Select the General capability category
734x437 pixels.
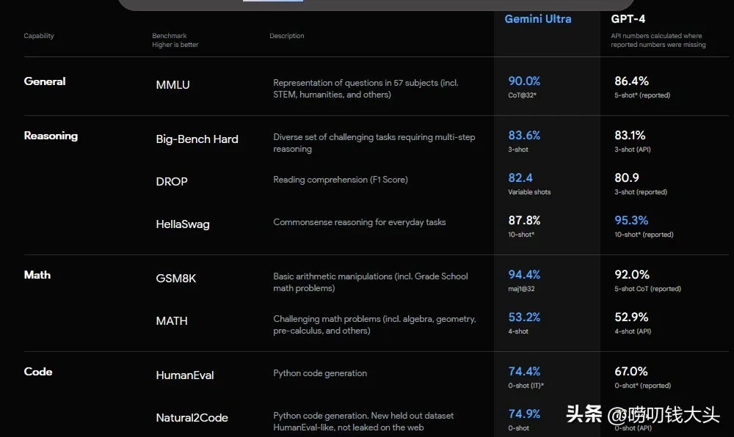(45, 81)
